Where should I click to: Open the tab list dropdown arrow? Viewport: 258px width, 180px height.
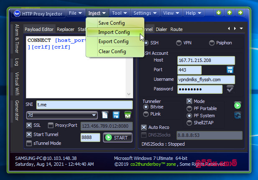click(x=241, y=28)
